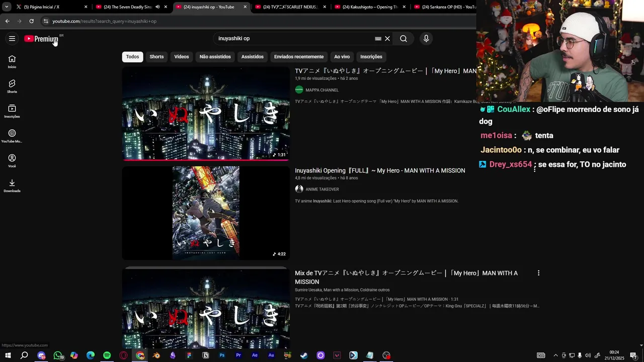Click in the YouTube search input field

pos(294,39)
